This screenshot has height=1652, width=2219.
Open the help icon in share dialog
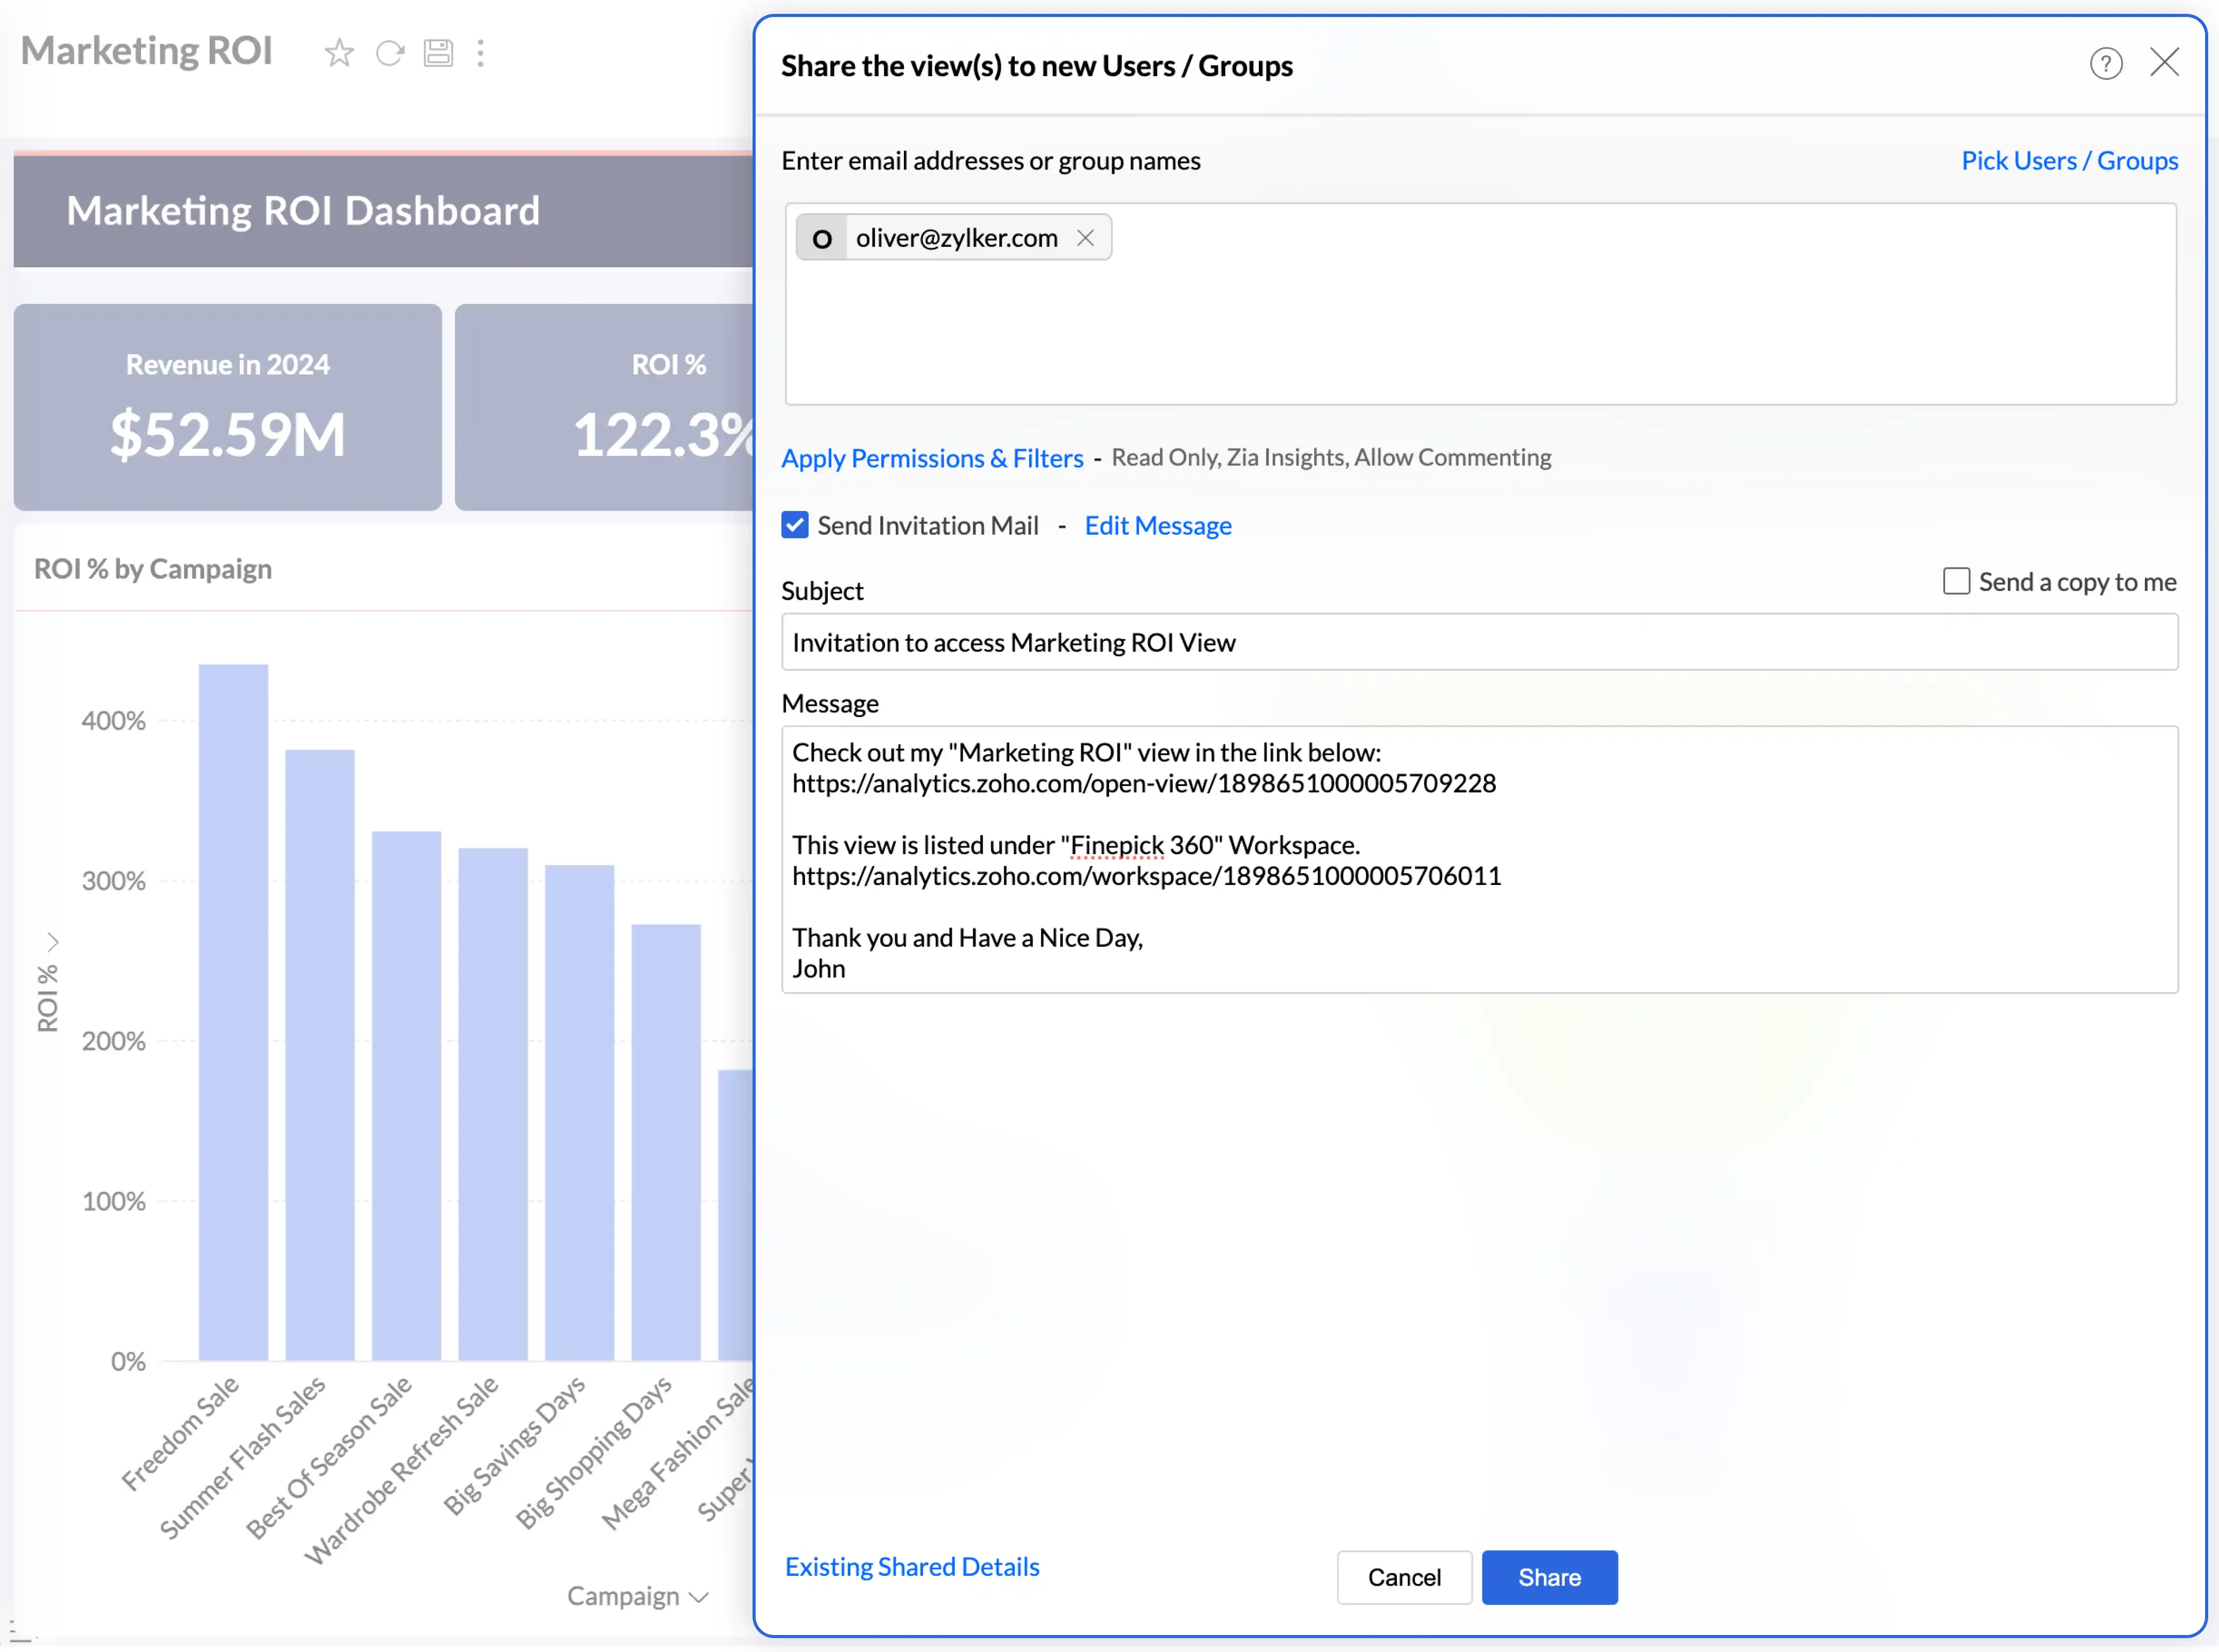pyautogui.click(x=2105, y=63)
